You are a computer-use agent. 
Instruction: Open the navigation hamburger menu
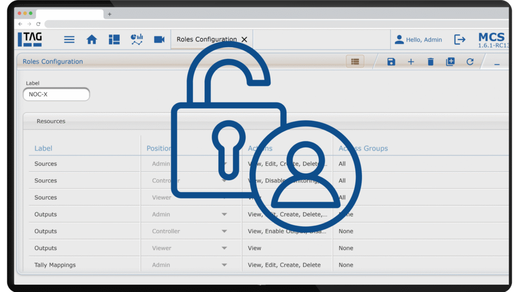[69, 39]
